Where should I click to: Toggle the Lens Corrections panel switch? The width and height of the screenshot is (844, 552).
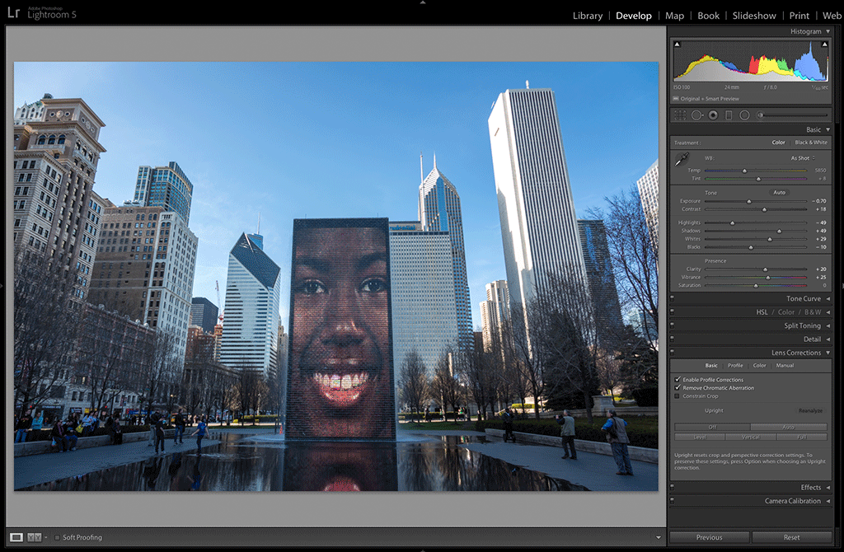(672, 352)
